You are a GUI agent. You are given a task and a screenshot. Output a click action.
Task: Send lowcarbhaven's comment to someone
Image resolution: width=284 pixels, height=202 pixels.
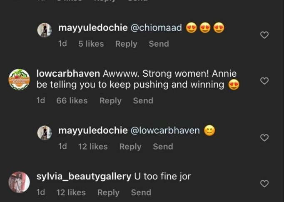[x=143, y=101]
